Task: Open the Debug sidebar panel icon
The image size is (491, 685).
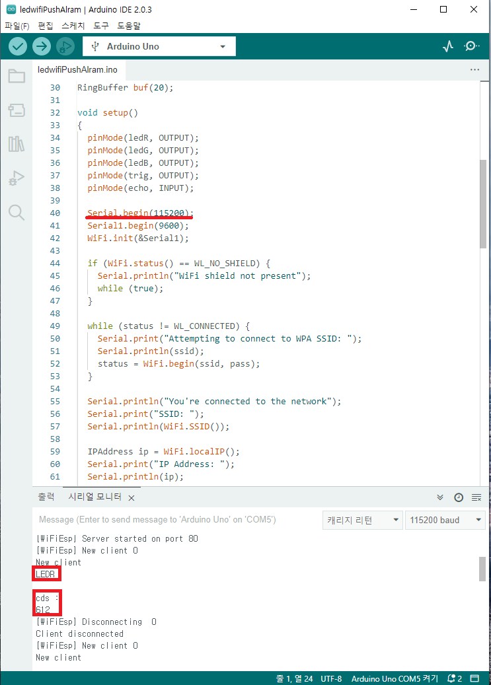Action: (x=17, y=178)
